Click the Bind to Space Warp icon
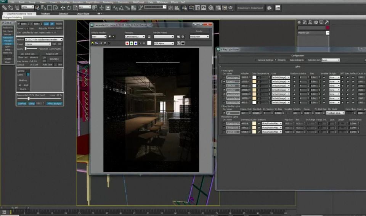Screen dimensions: 366x216 click(17, 8)
